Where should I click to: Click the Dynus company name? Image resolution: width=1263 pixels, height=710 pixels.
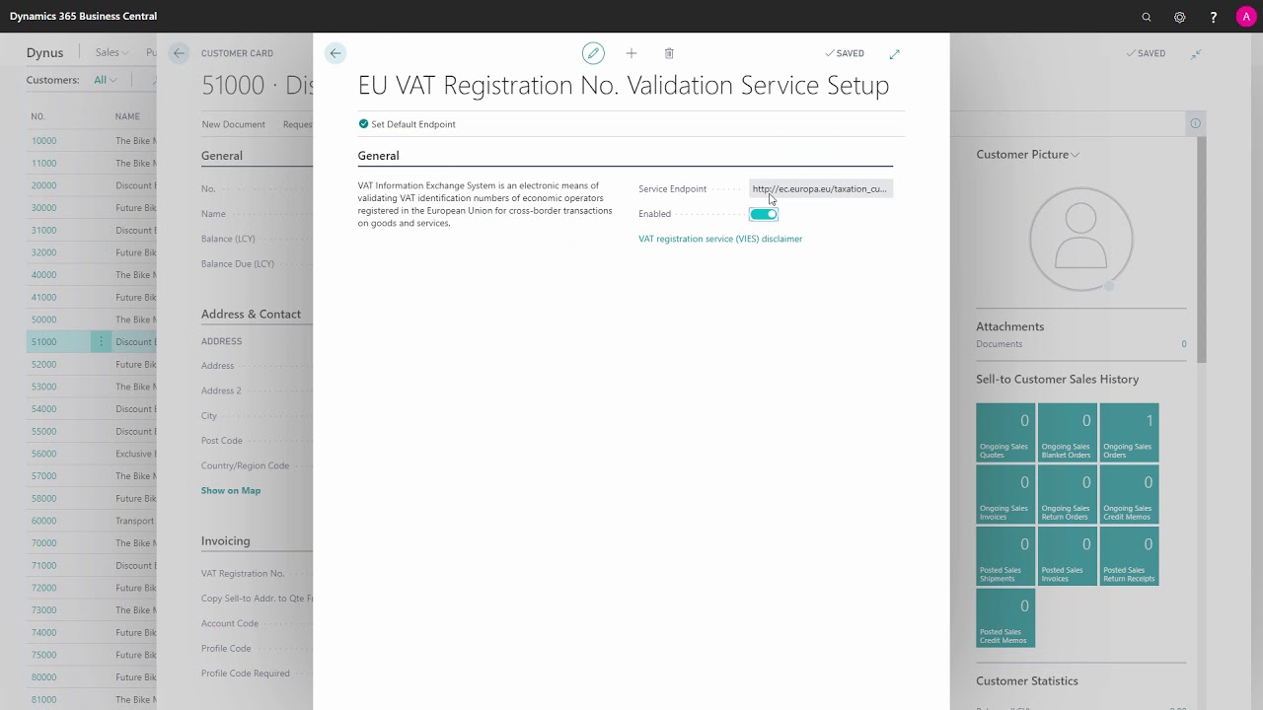pyautogui.click(x=44, y=53)
